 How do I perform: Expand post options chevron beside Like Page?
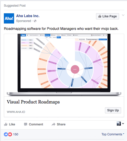123,15
